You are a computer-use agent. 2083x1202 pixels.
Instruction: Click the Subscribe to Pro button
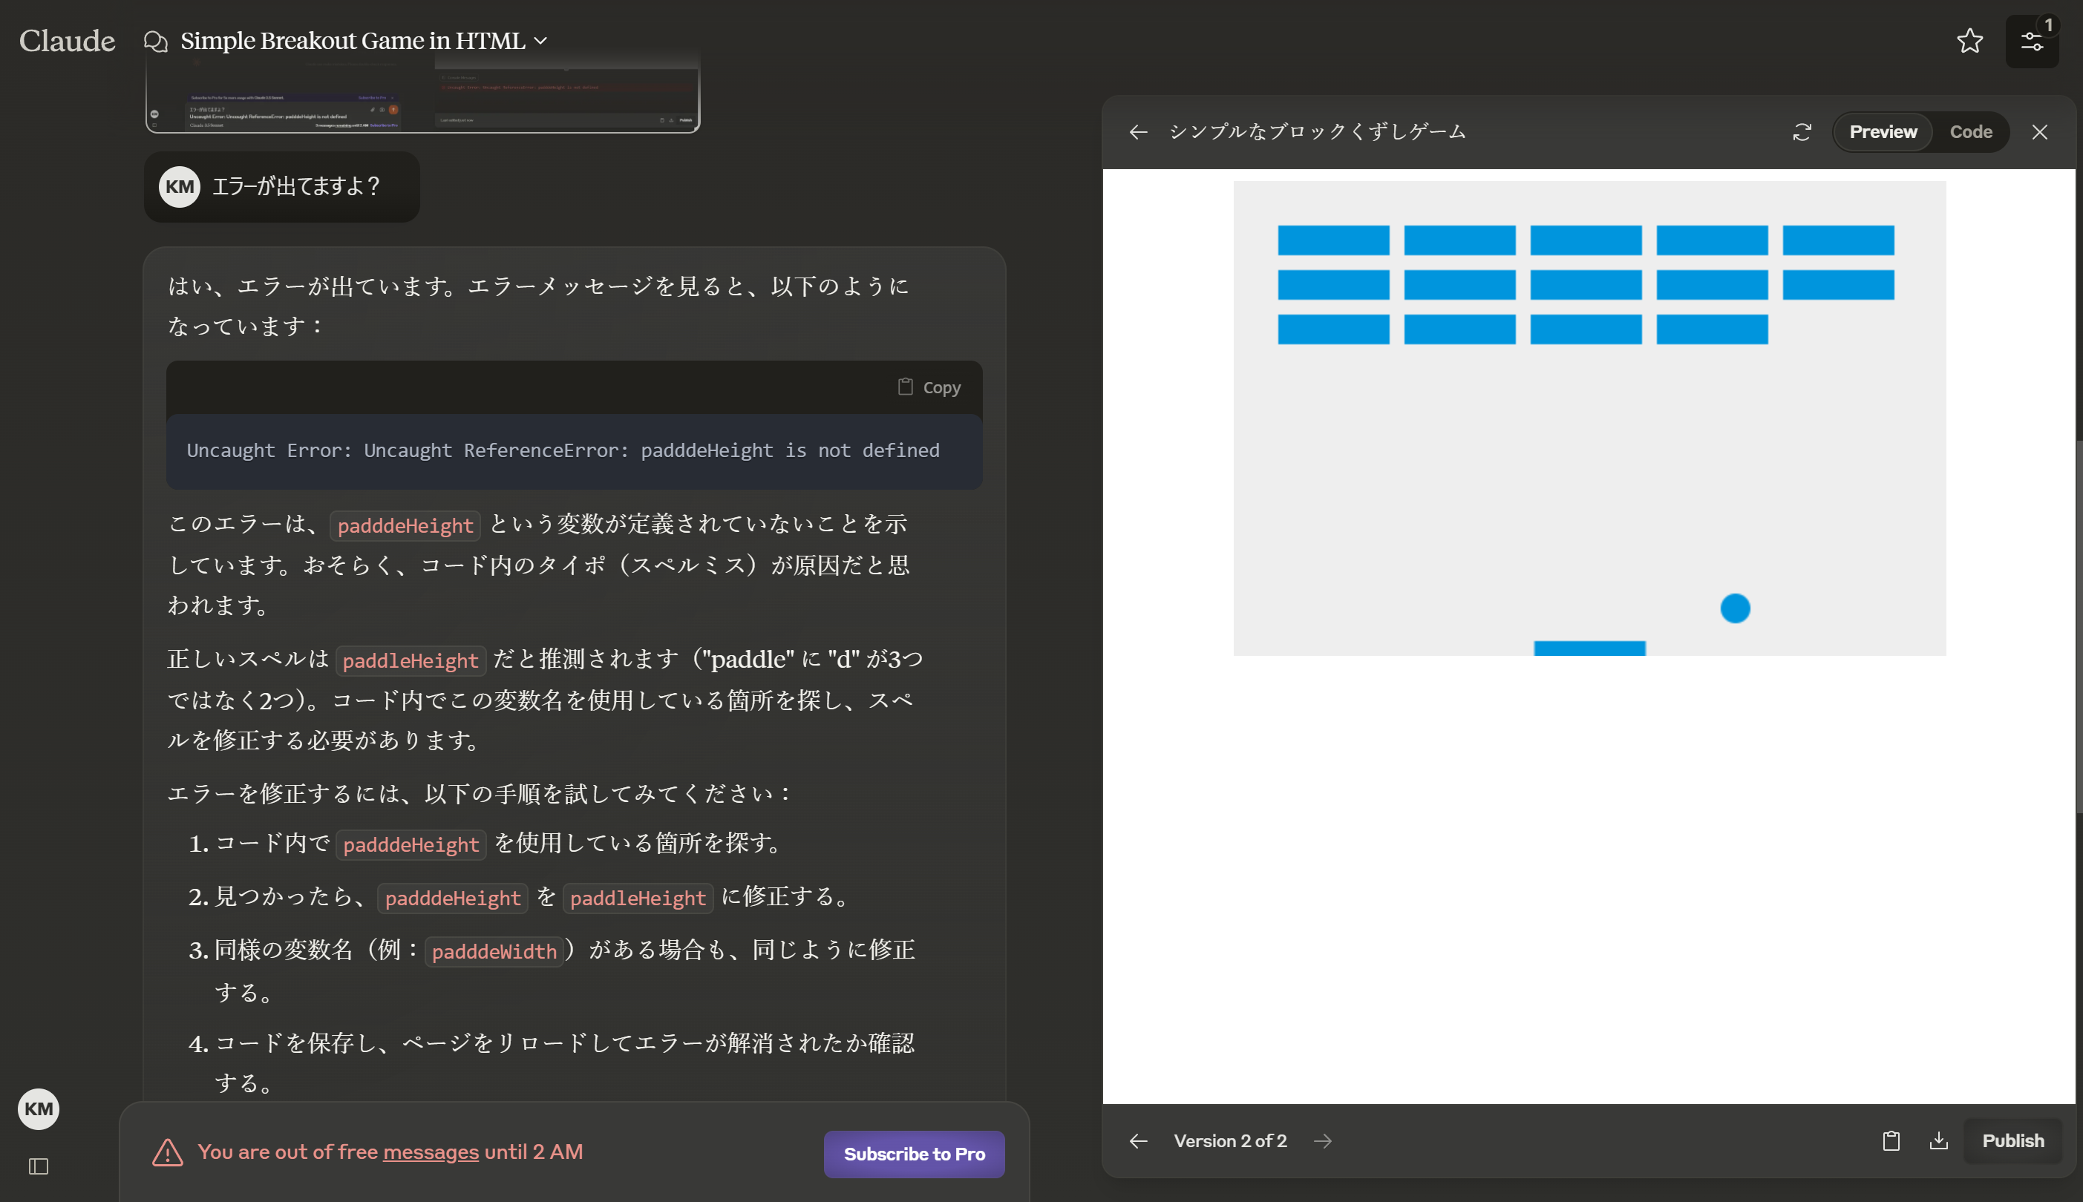[914, 1153]
